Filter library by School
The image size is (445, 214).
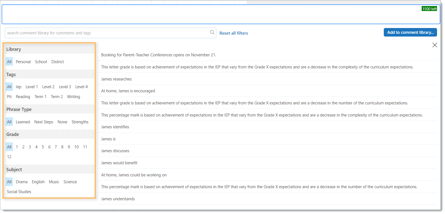[x=41, y=62]
